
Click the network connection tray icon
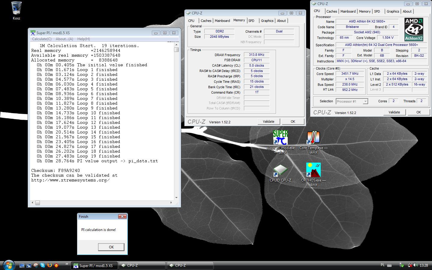click(409, 265)
